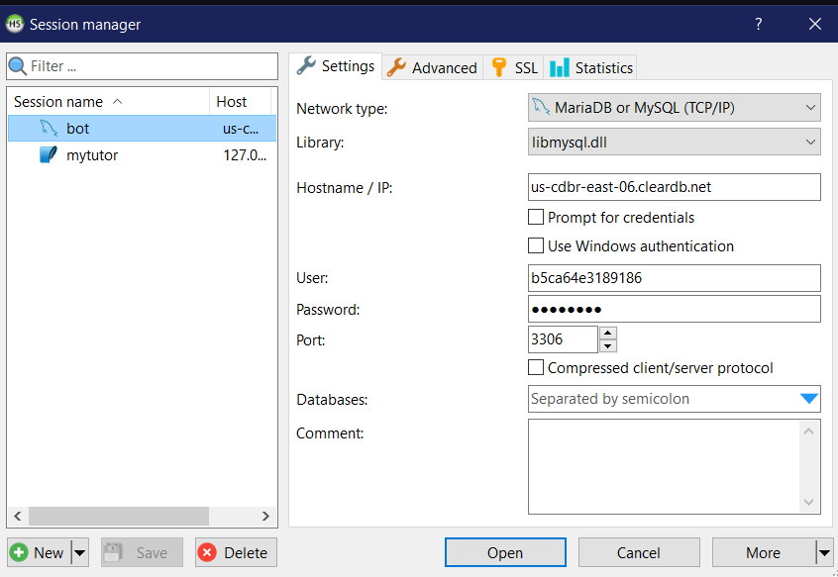The height and width of the screenshot is (577, 838).
Task: Click the orange wrench icon on Advanced tab
Action: pos(396,67)
